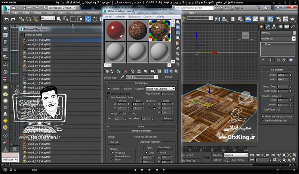Activate the Select and Move tool

(x=88, y=19)
